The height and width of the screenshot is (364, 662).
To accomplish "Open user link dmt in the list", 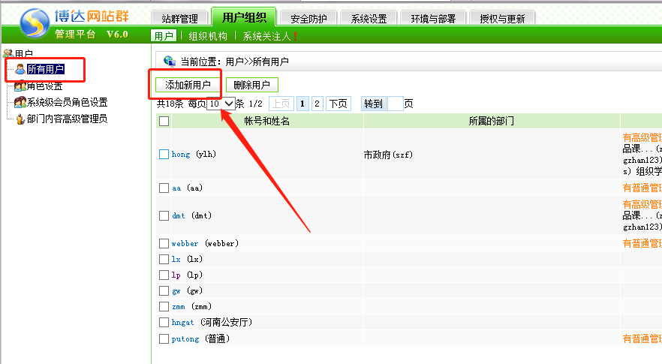I will (x=179, y=216).
